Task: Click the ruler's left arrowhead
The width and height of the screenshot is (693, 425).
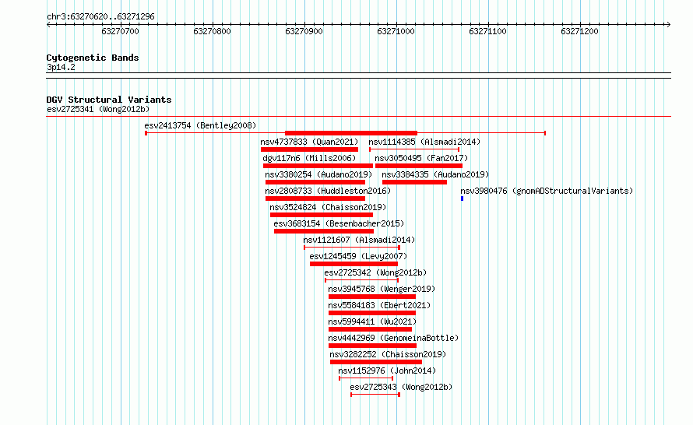Action: pyautogui.click(x=48, y=25)
